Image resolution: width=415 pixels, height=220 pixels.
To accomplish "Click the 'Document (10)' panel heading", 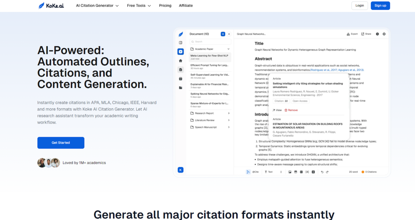I will coord(199,34).
